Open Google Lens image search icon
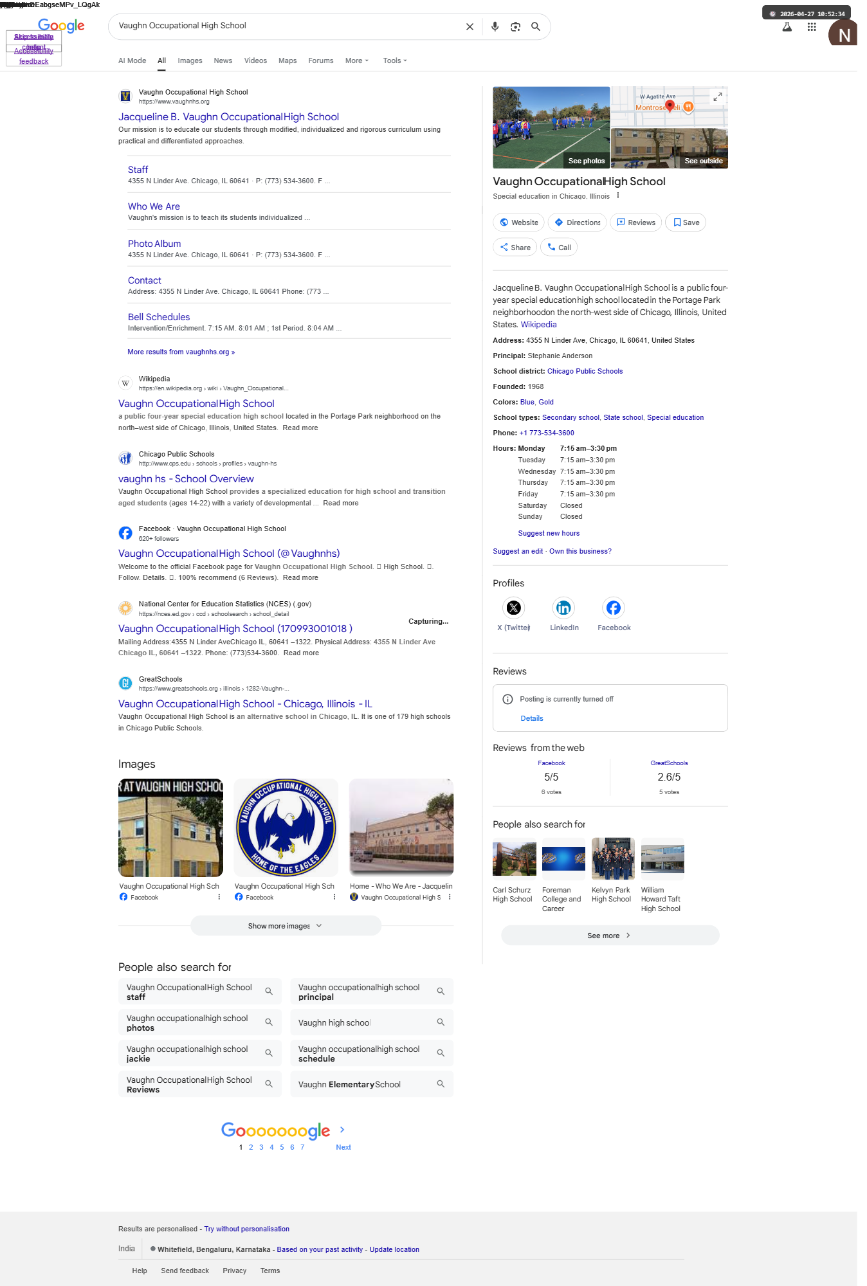 [515, 27]
